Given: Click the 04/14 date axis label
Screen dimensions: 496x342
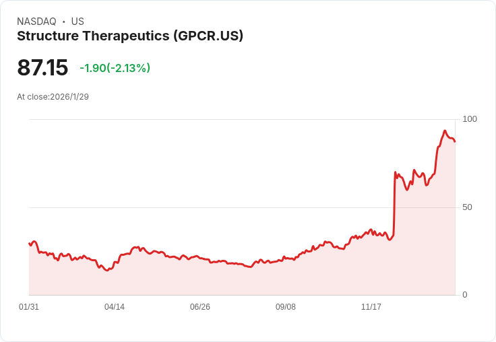Looking at the screenshot, I should click(115, 306).
